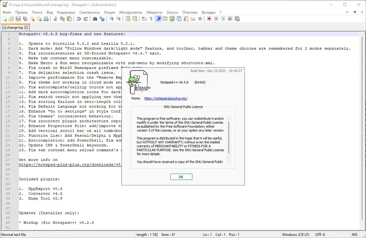
Task: Play back the recorded macro icon
Action: [223, 19]
